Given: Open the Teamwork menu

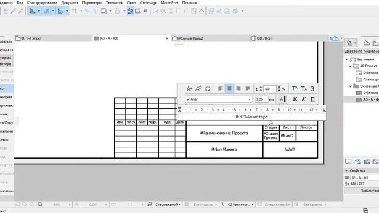Looking at the screenshot, I should (114, 2).
